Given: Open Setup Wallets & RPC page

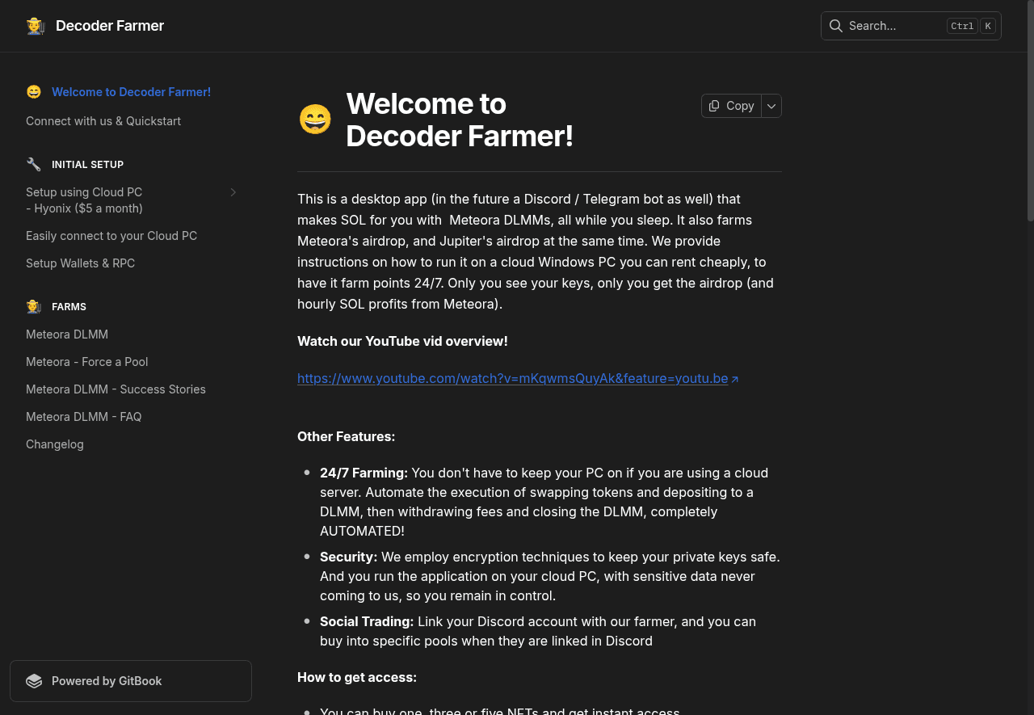Looking at the screenshot, I should (x=80, y=263).
